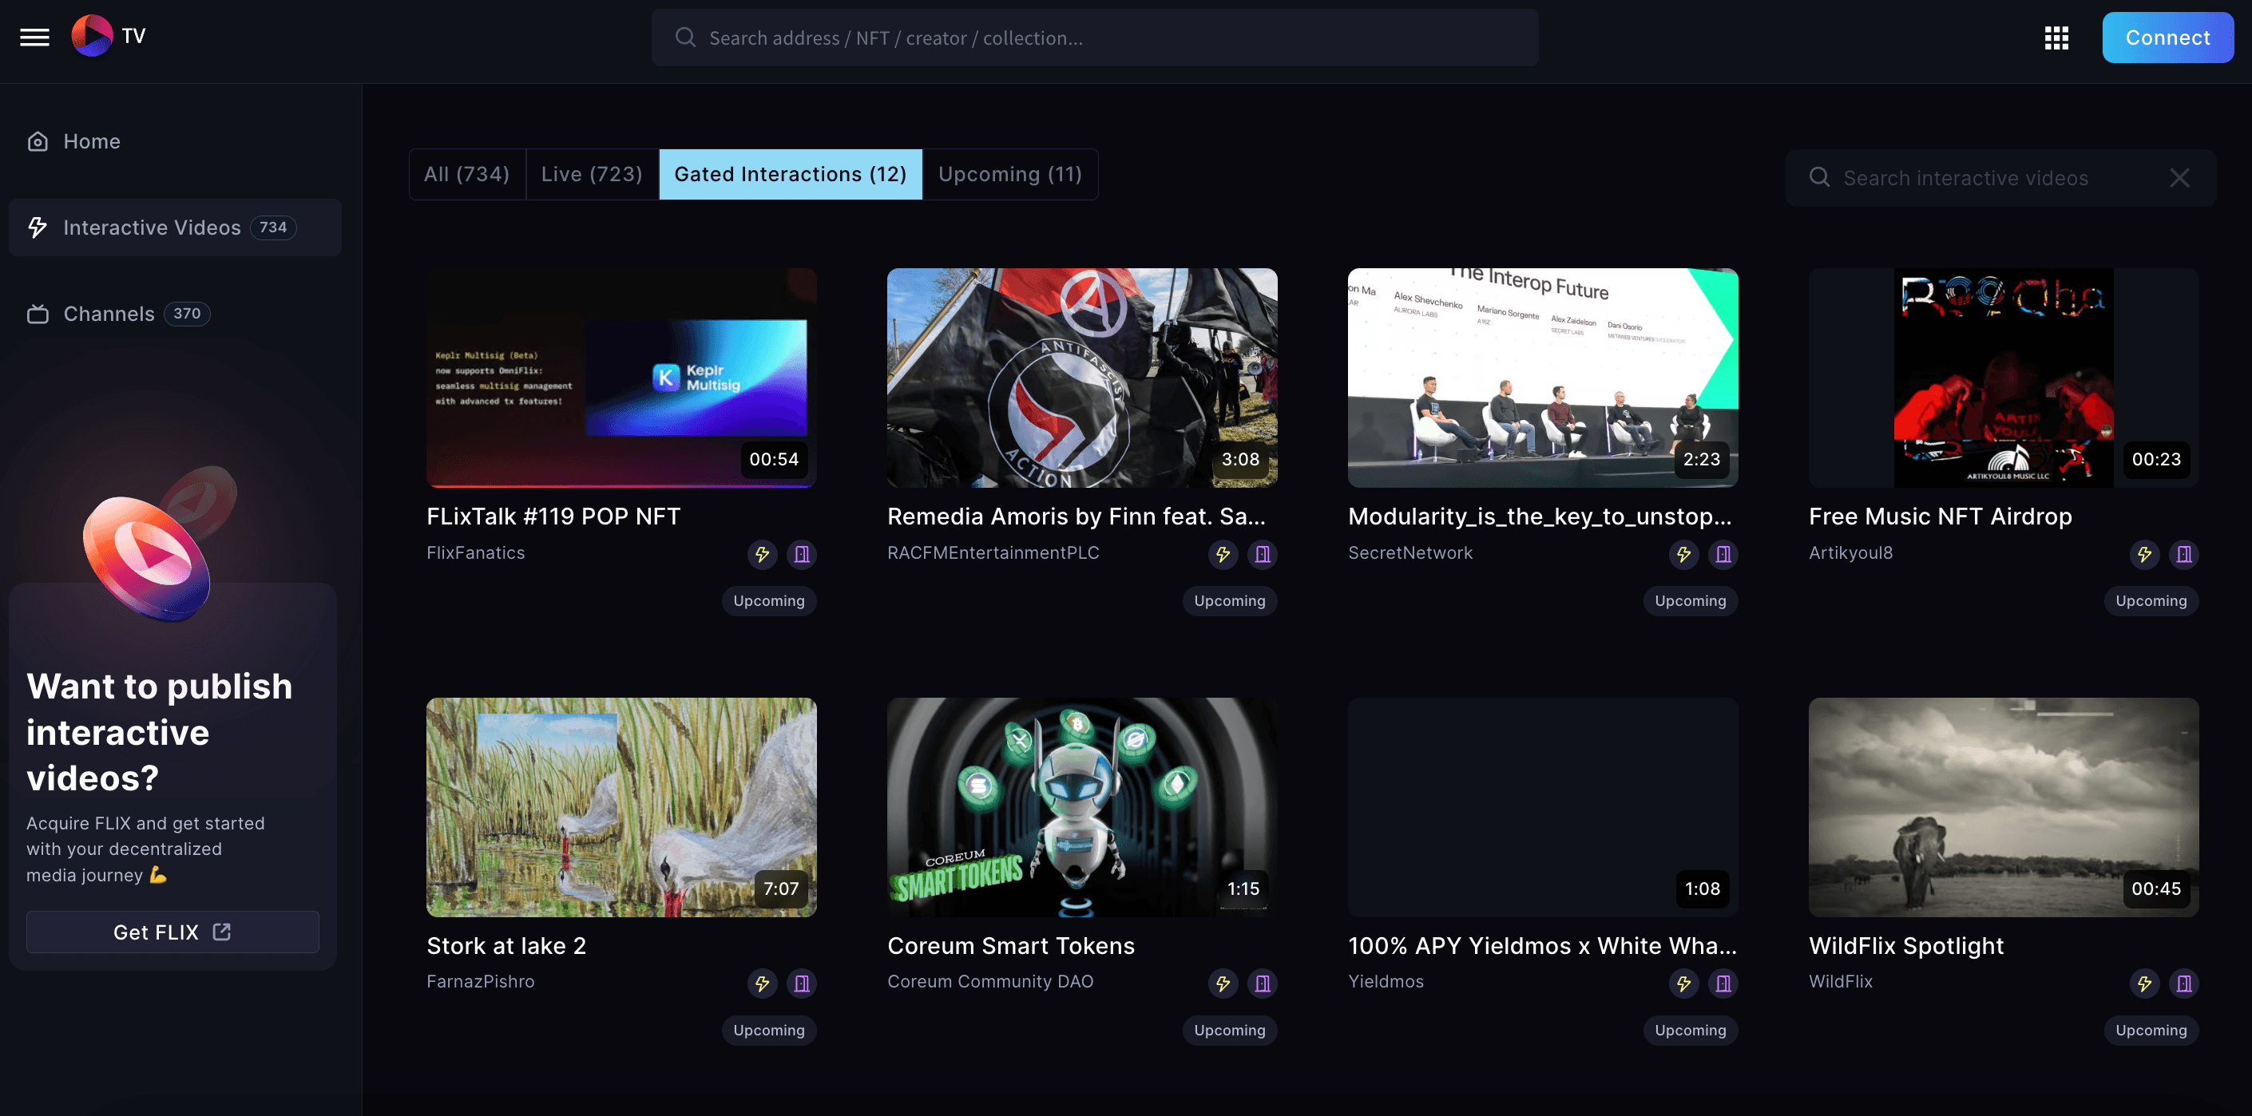2252x1116 pixels.
Task: Click the Upcoming (11) filter tab
Action: click(x=1009, y=172)
